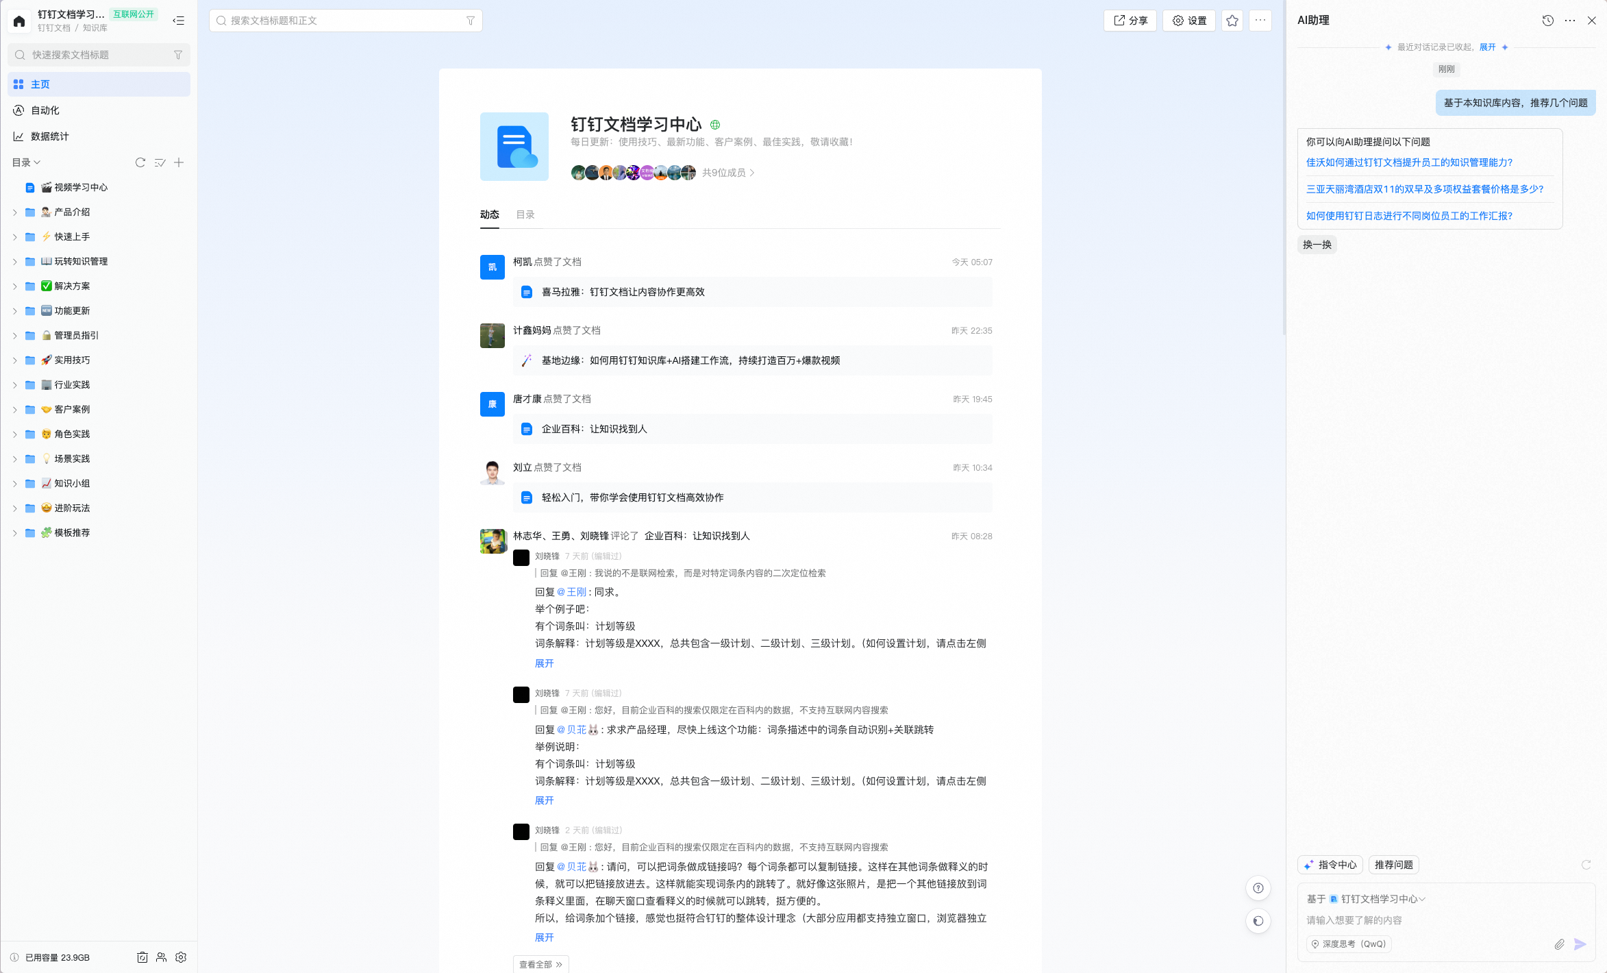Focus the 快速搜索文档标题 field
This screenshot has height=973, width=1607.
click(x=99, y=55)
